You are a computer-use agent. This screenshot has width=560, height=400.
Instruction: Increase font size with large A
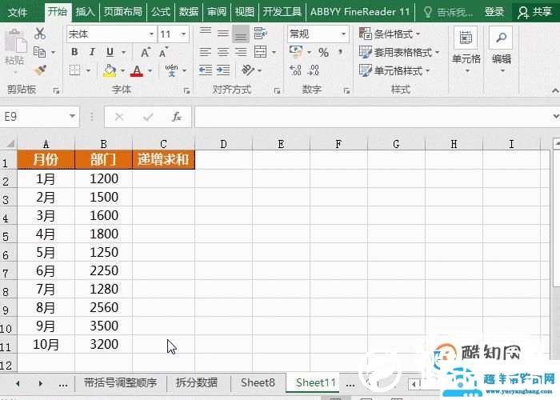146,52
